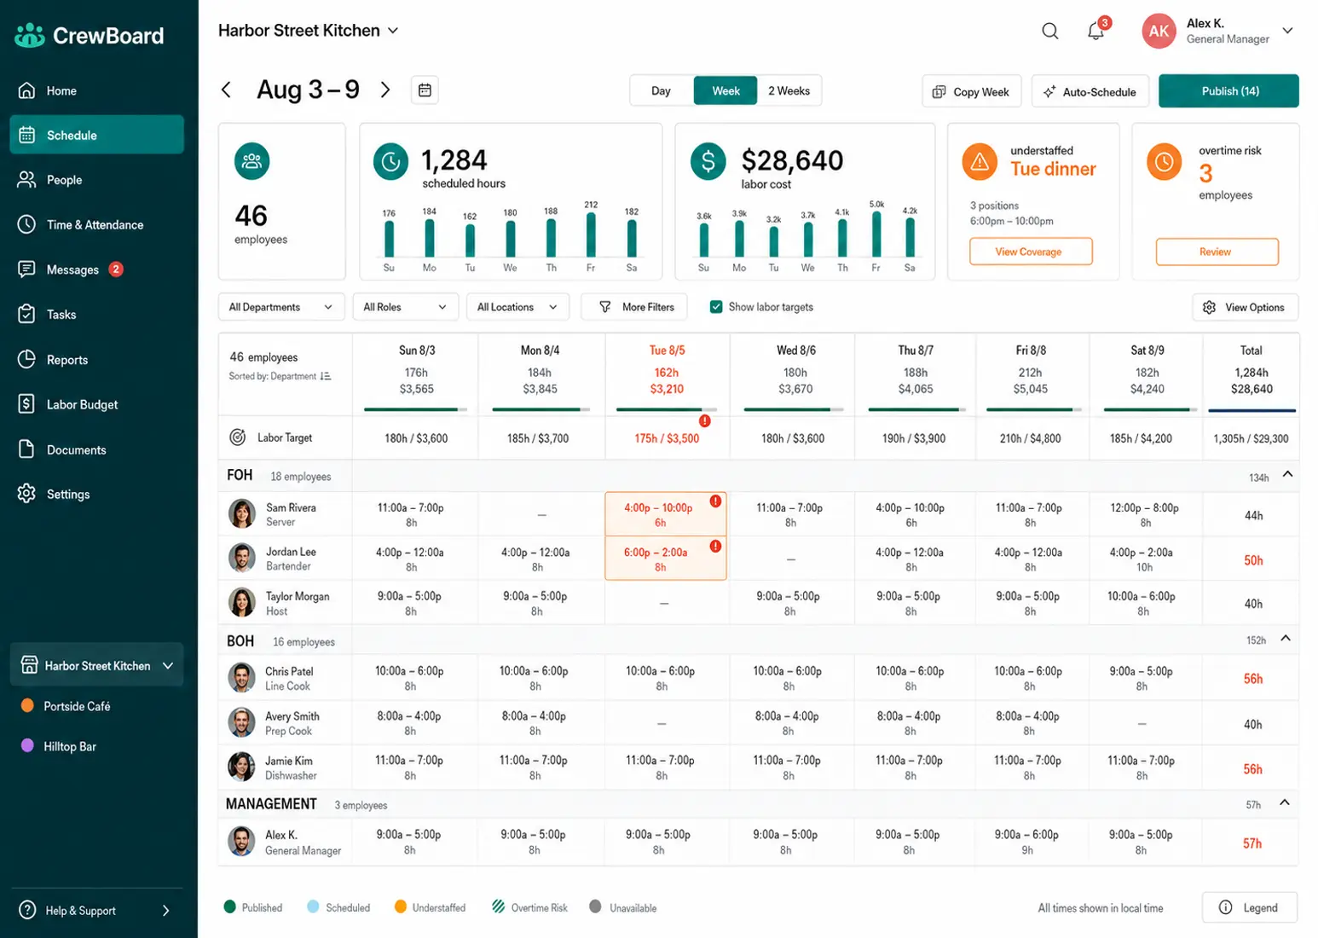Click Labor Budget sidebar icon
Image resolution: width=1318 pixels, height=938 pixels.
tap(27, 404)
